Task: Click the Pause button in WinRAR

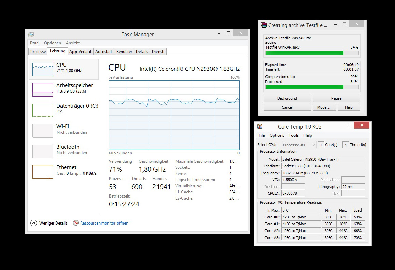Action: coord(337,98)
